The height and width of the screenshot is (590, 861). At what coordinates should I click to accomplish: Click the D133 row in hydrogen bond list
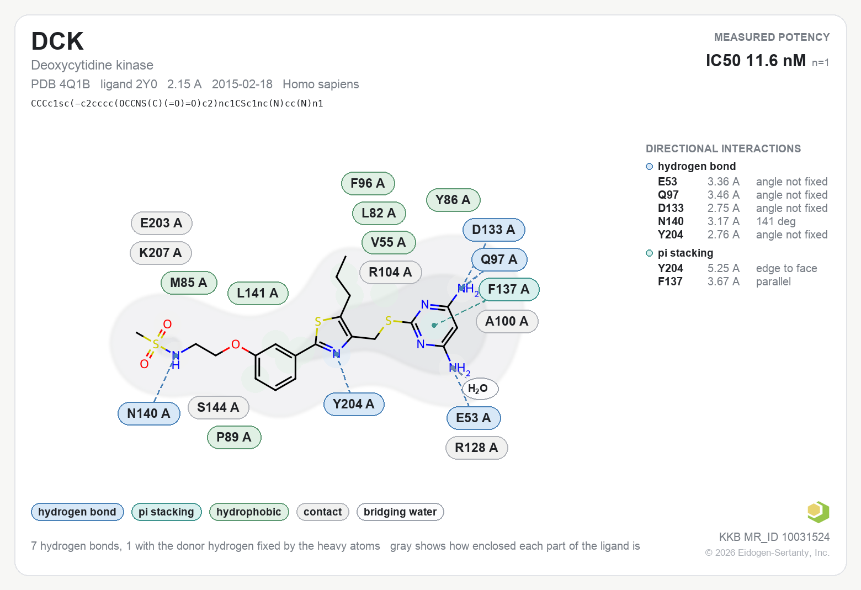tap(742, 208)
